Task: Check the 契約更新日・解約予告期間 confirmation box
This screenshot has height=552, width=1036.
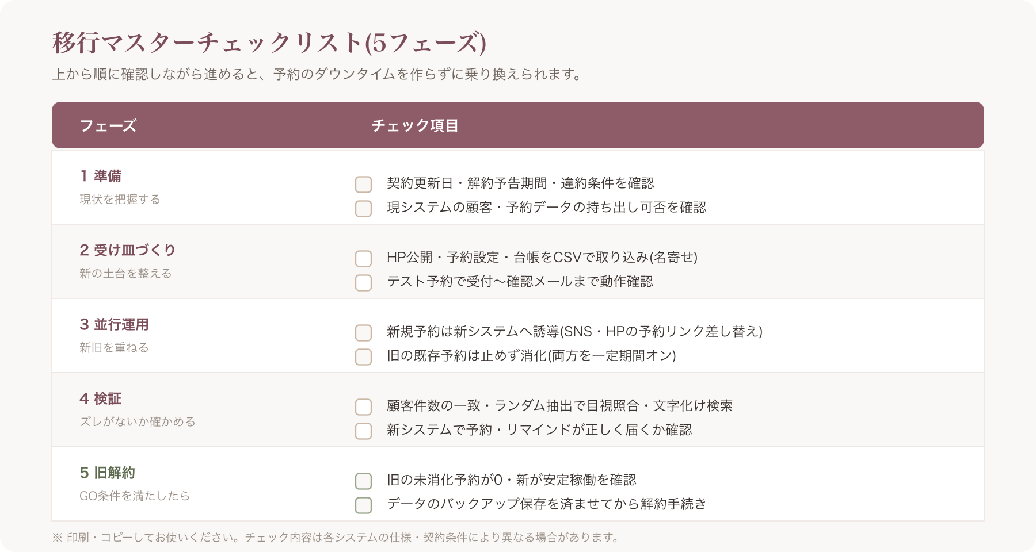Action: pyautogui.click(x=363, y=184)
